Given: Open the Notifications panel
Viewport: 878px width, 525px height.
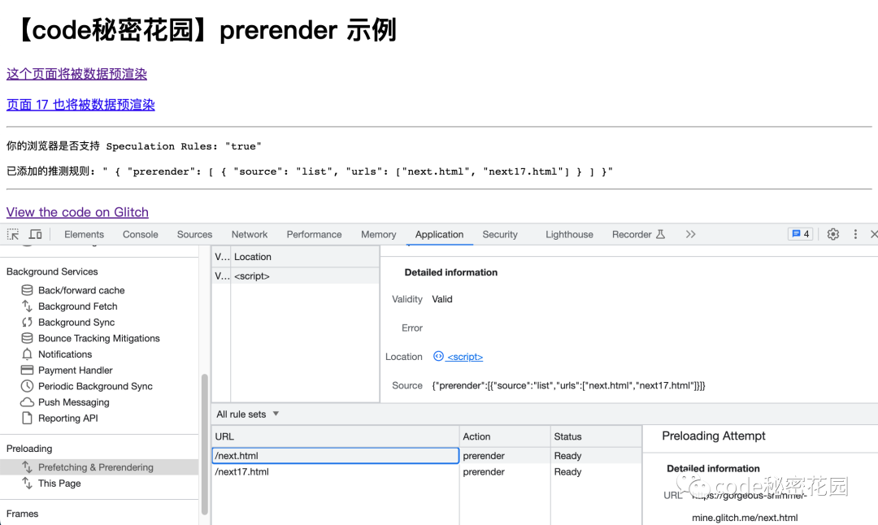Looking at the screenshot, I should tap(63, 354).
